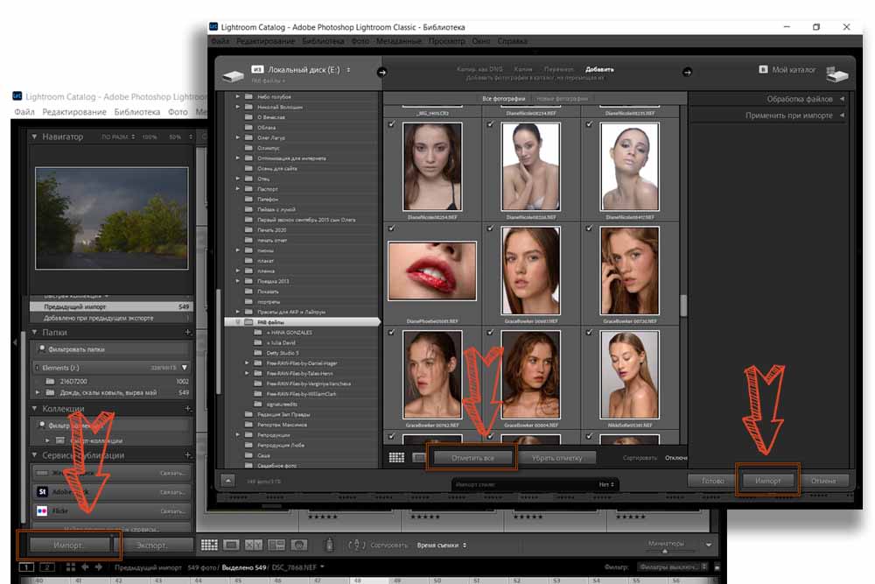Click the Отмена button

823,480
